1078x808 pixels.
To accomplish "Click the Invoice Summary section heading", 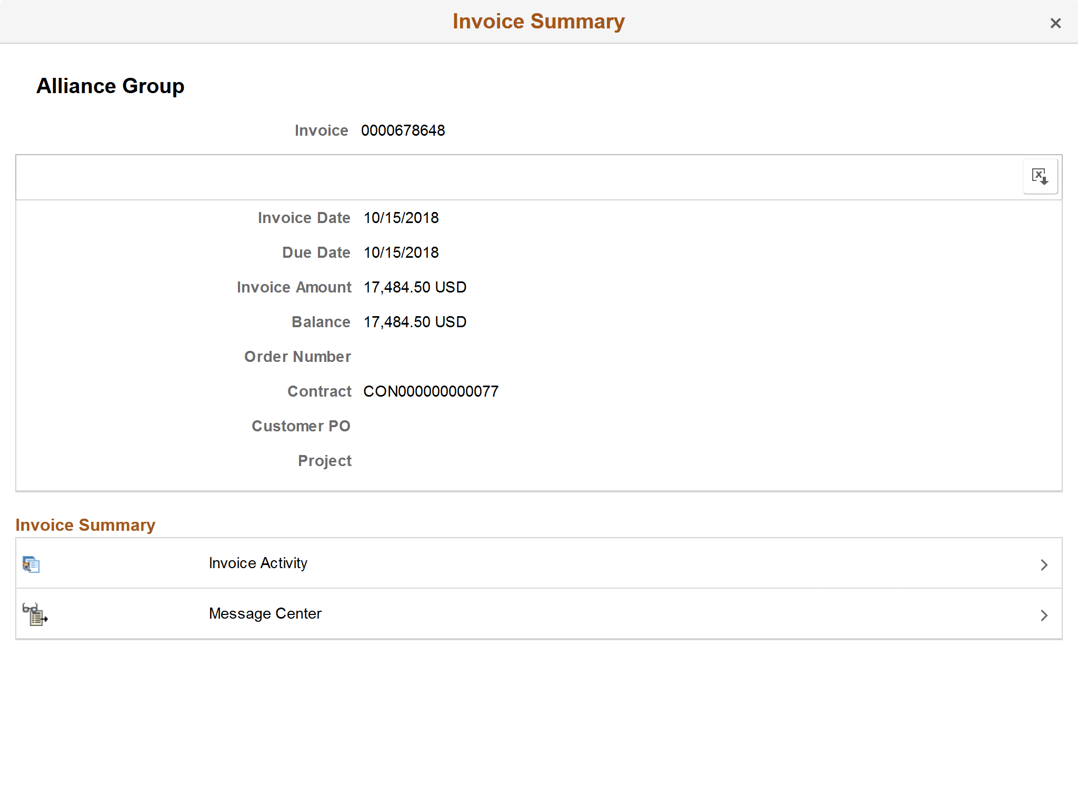I will point(86,524).
